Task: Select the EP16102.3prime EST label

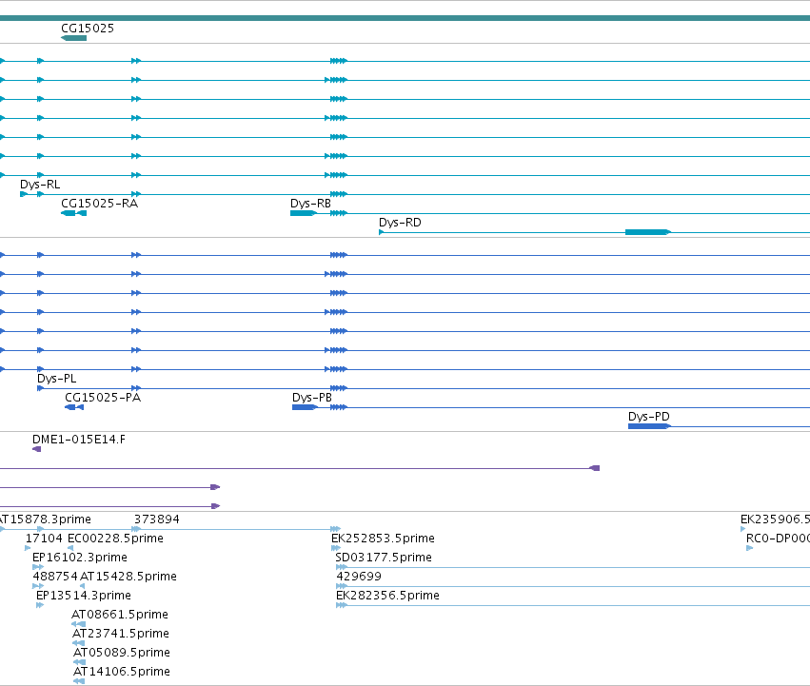Action: 80,558
